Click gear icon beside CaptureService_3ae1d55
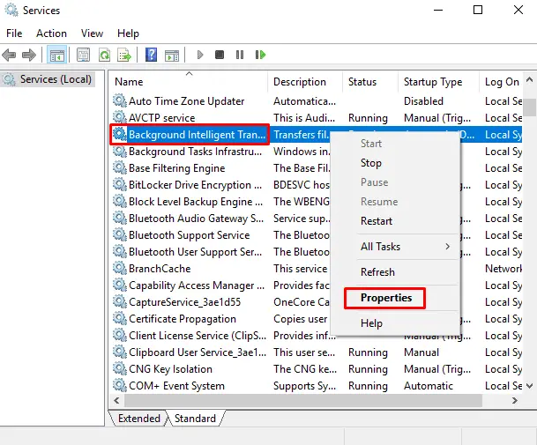The width and height of the screenshot is (537, 445). [x=120, y=301]
